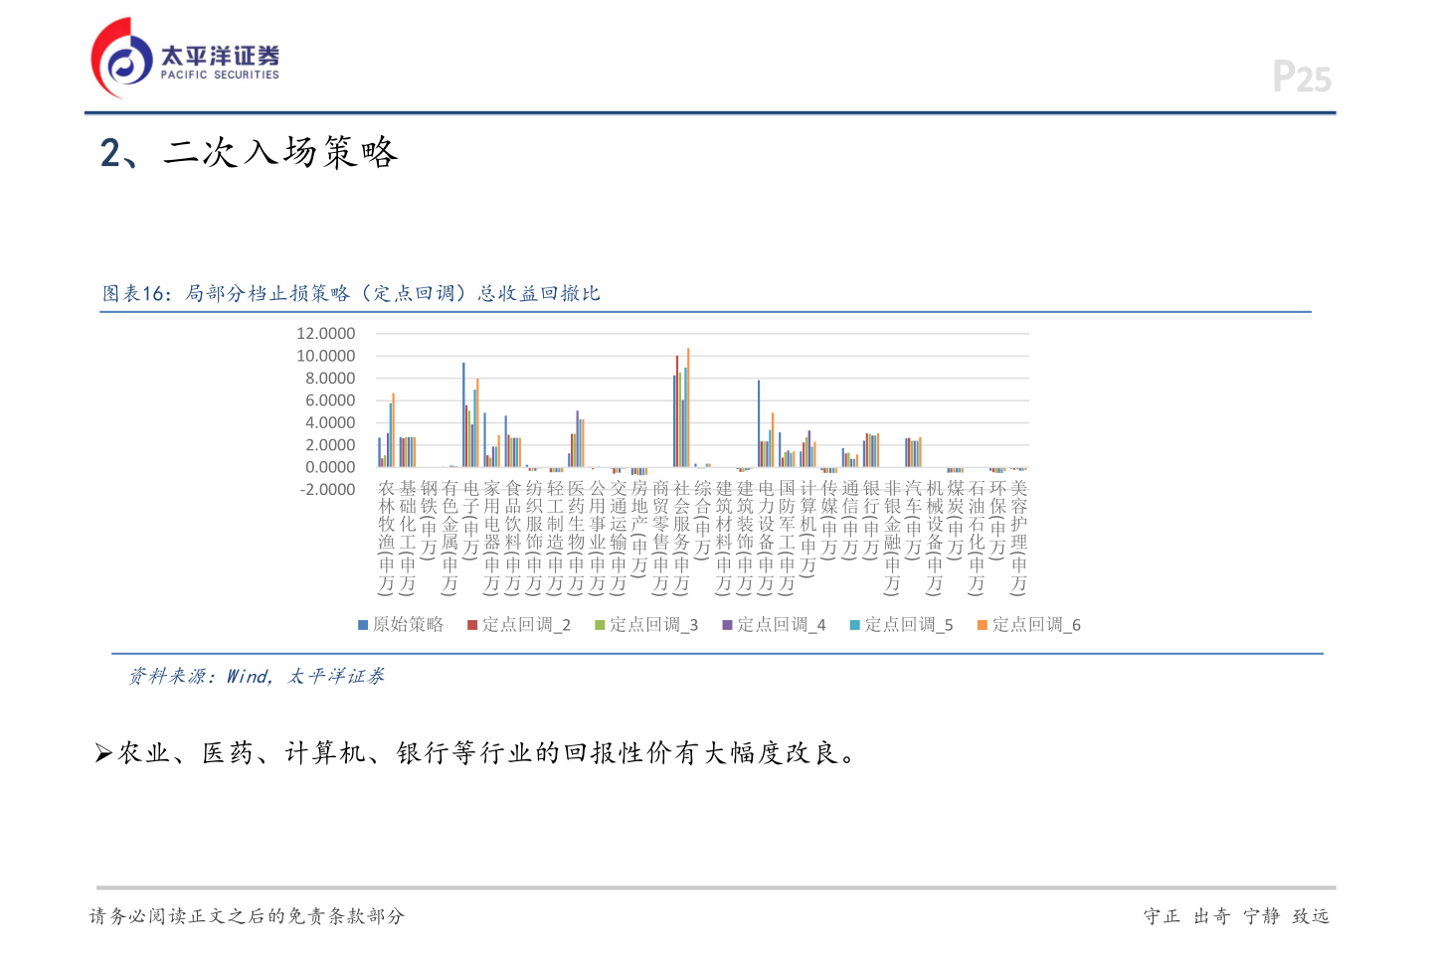Click y-axis value -2.0000

(328, 490)
